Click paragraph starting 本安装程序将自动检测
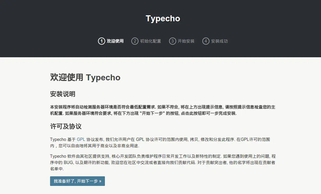 tap(163, 110)
